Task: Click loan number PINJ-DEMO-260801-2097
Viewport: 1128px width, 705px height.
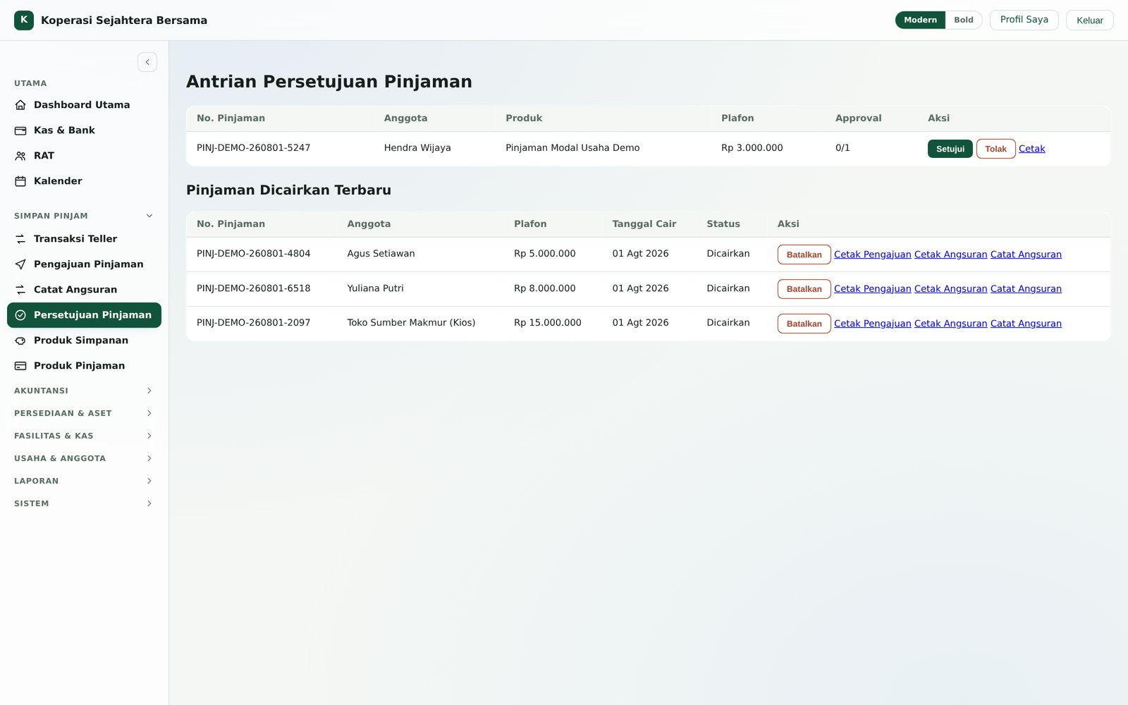Action: pos(253,323)
